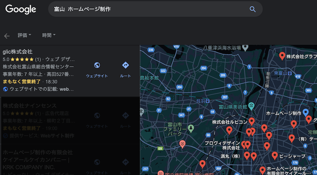Click map pin for 有限会社ケイアール
The height and width of the screenshot is (175, 317).
(x=263, y=170)
